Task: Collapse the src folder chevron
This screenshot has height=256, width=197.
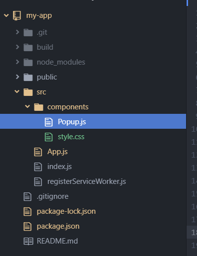Action: point(17,91)
